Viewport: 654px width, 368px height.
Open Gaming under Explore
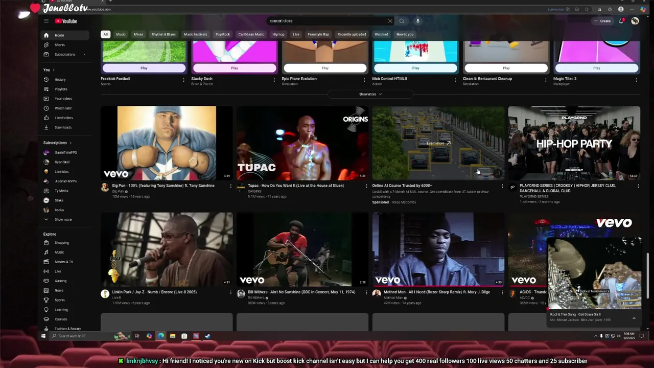tap(60, 281)
